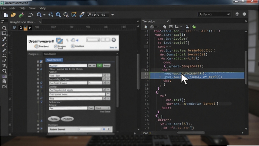Collapse the inner panel using its top chevron
The image size is (259, 146).
pyautogui.click(x=117, y=54)
